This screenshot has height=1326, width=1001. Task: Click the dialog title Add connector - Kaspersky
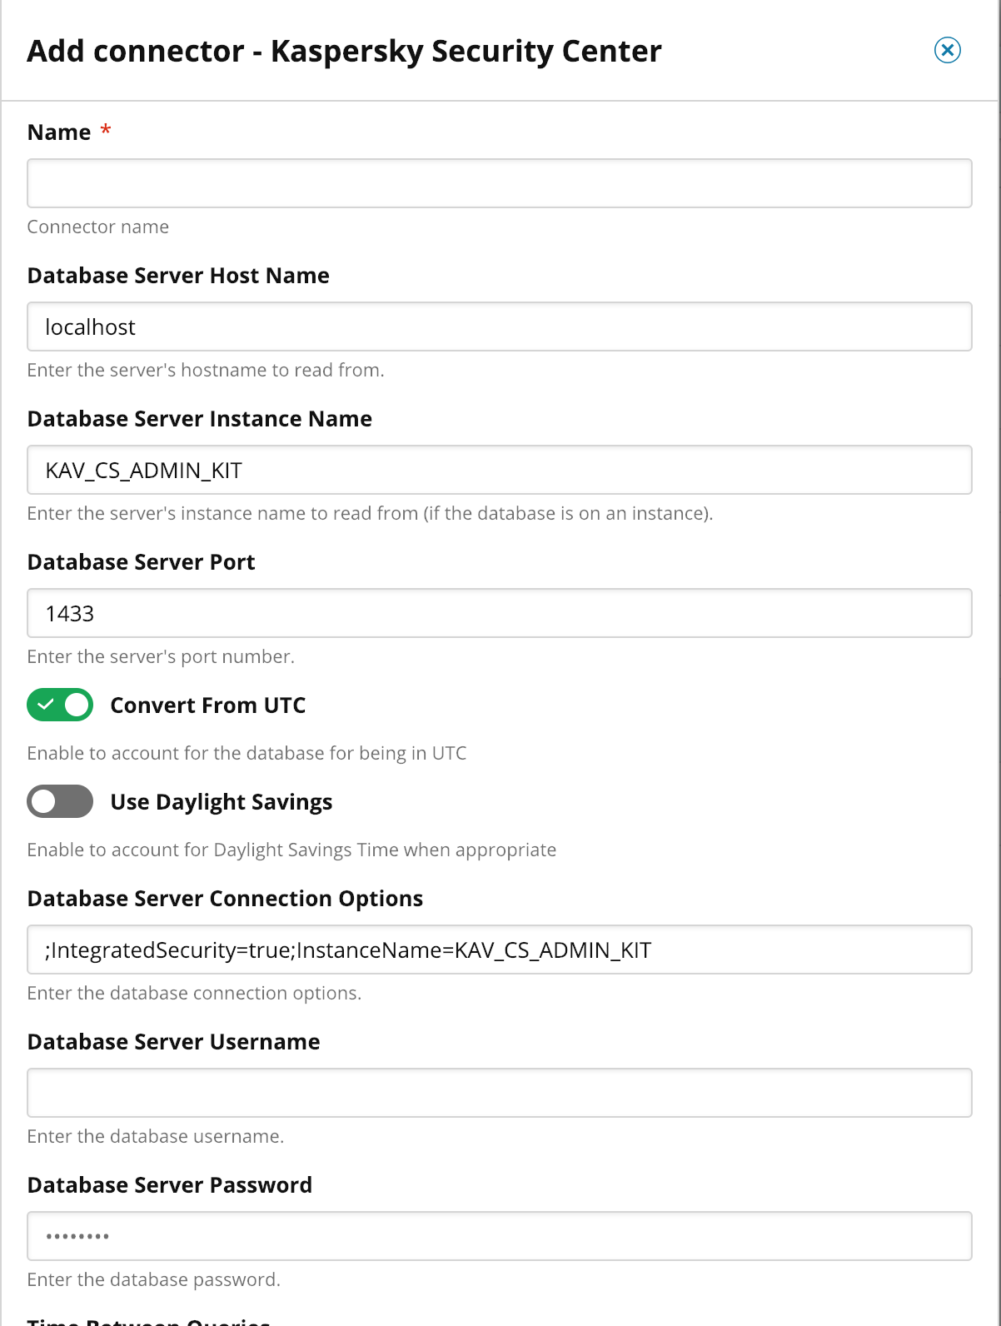click(x=345, y=51)
